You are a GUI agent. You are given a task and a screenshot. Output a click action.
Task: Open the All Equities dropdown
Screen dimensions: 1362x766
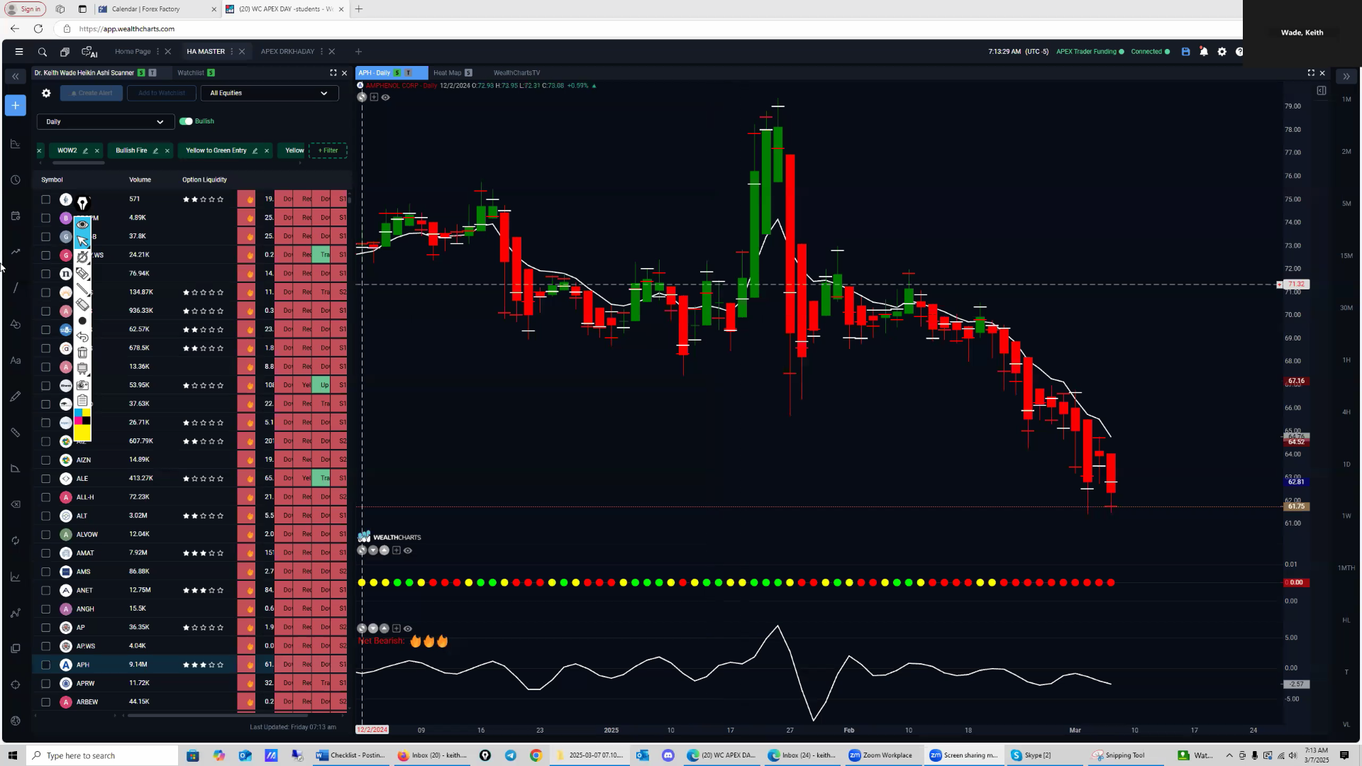270,93
